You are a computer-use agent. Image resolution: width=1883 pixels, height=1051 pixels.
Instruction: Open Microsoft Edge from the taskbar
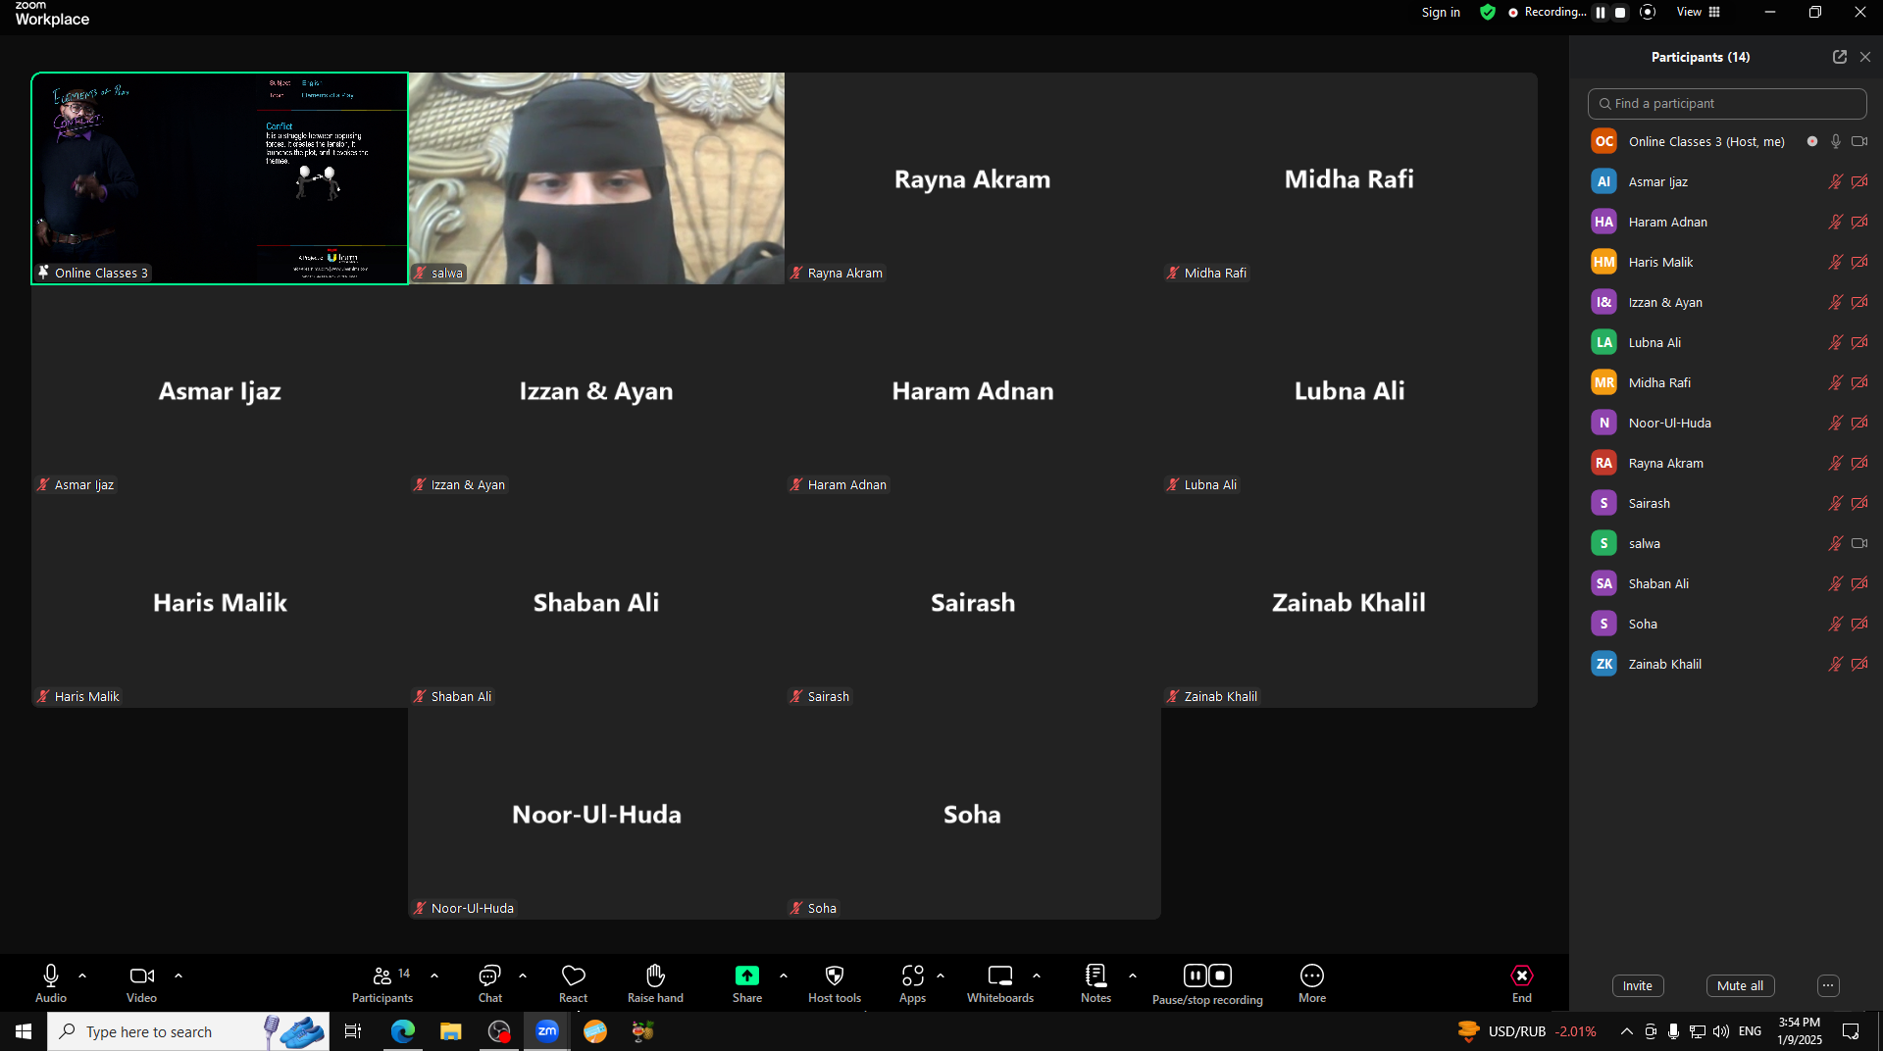point(403,1031)
